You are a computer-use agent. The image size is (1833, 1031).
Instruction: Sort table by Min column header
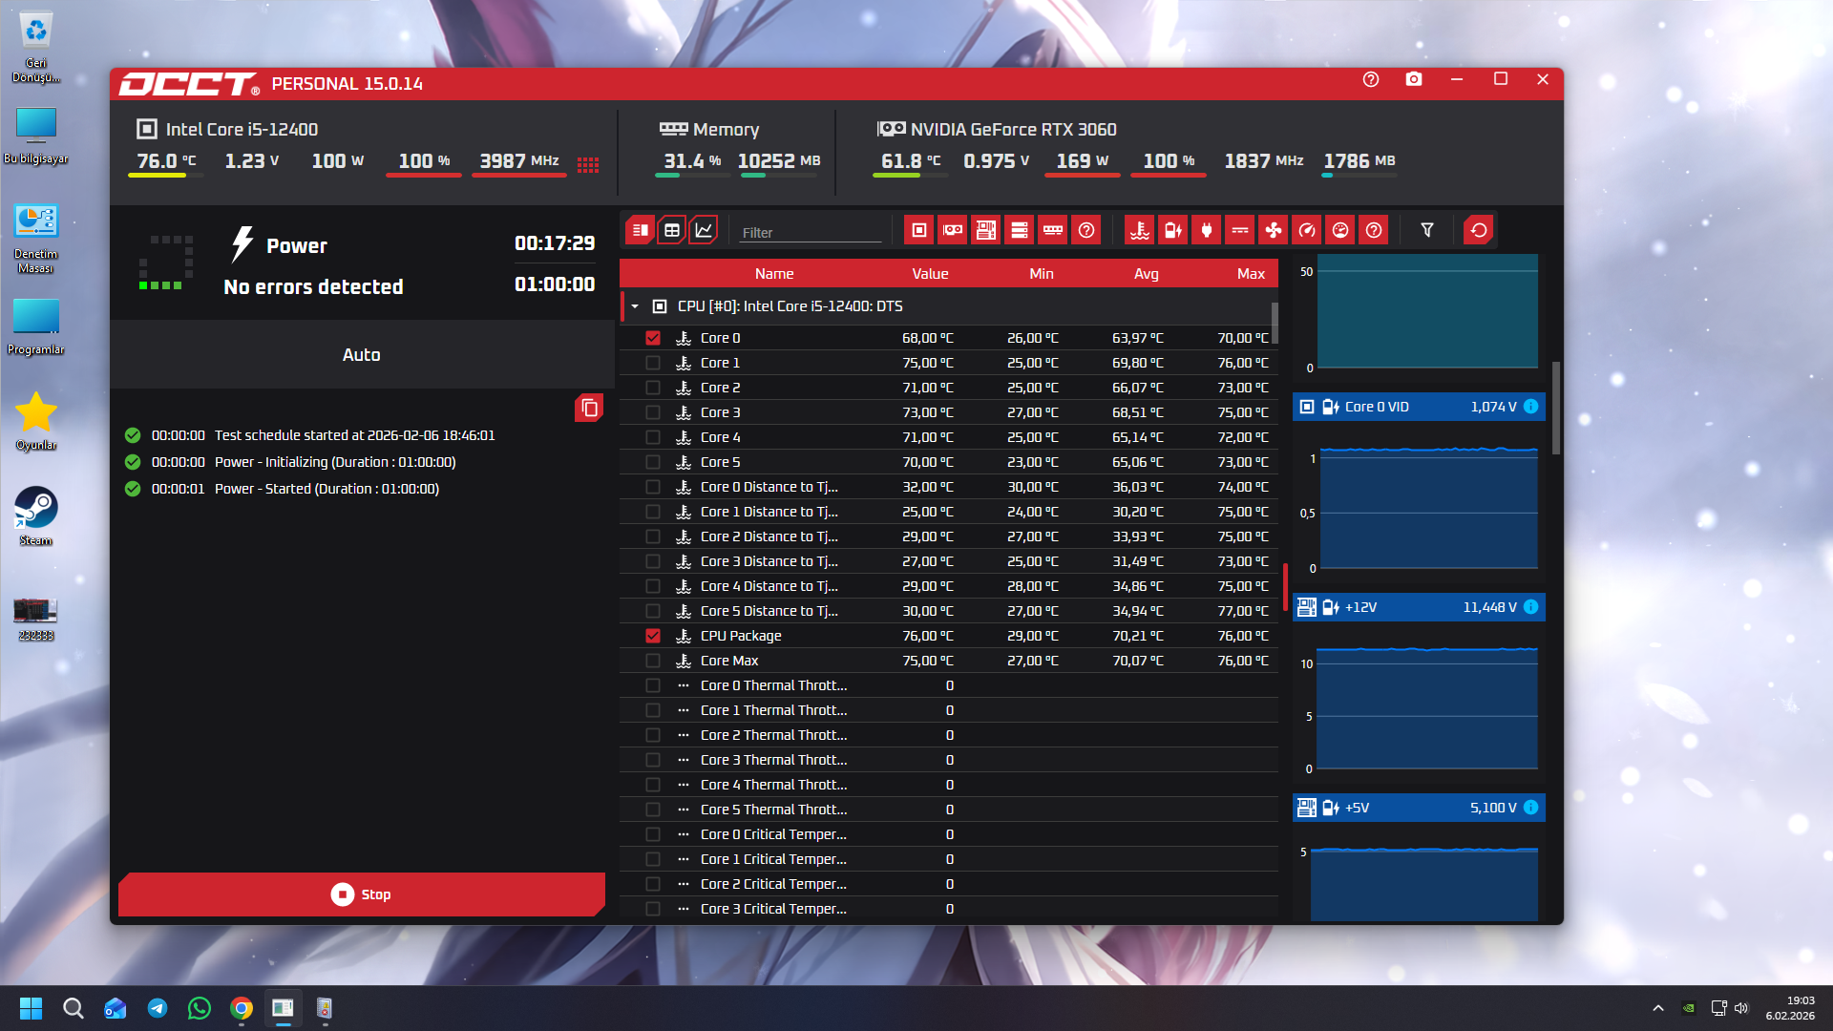[1042, 274]
